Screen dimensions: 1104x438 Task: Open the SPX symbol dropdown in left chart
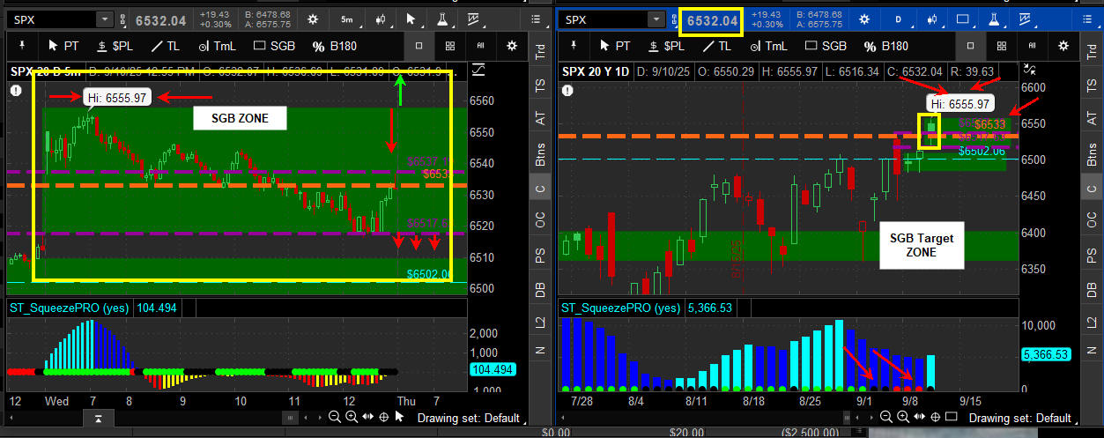tap(105, 19)
